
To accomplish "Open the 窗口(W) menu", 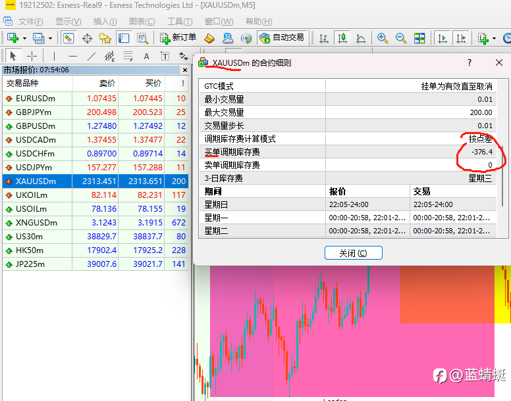I will pyautogui.click(x=219, y=22).
